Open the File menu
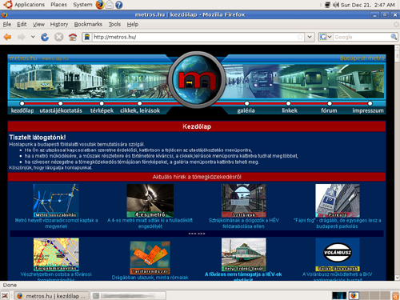The image size is (400, 300). point(7,24)
